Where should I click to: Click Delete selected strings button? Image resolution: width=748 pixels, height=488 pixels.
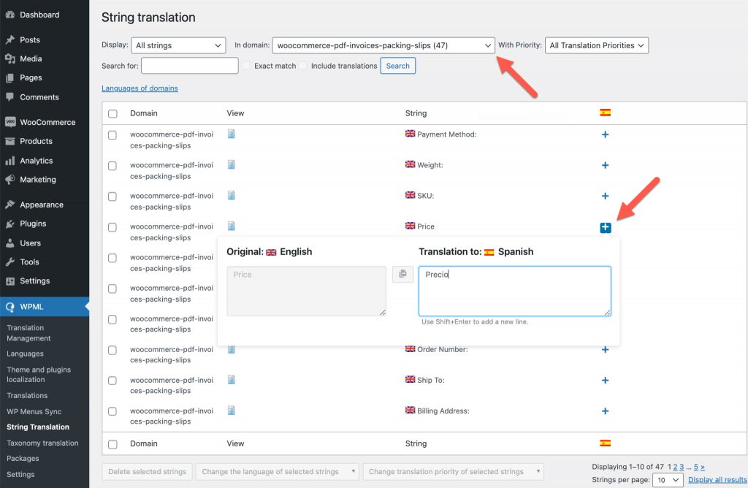147,472
